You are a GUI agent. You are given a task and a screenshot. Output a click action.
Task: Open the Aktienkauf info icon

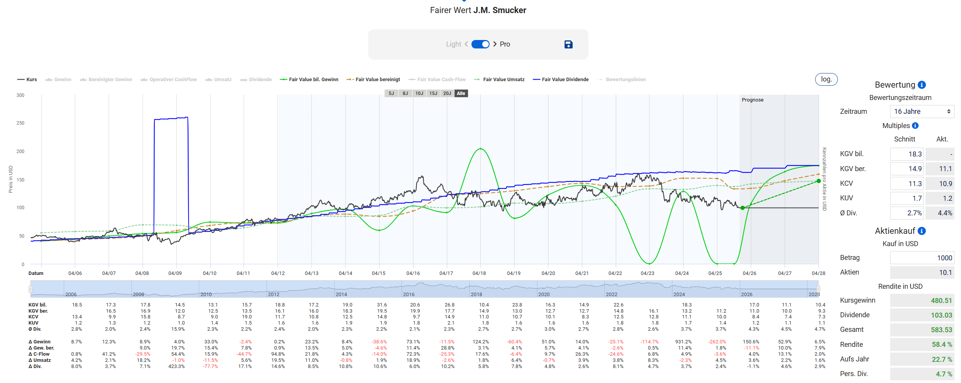tap(922, 231)
